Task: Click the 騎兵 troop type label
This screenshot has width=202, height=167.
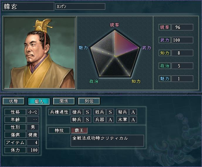Action: (77, 120)
